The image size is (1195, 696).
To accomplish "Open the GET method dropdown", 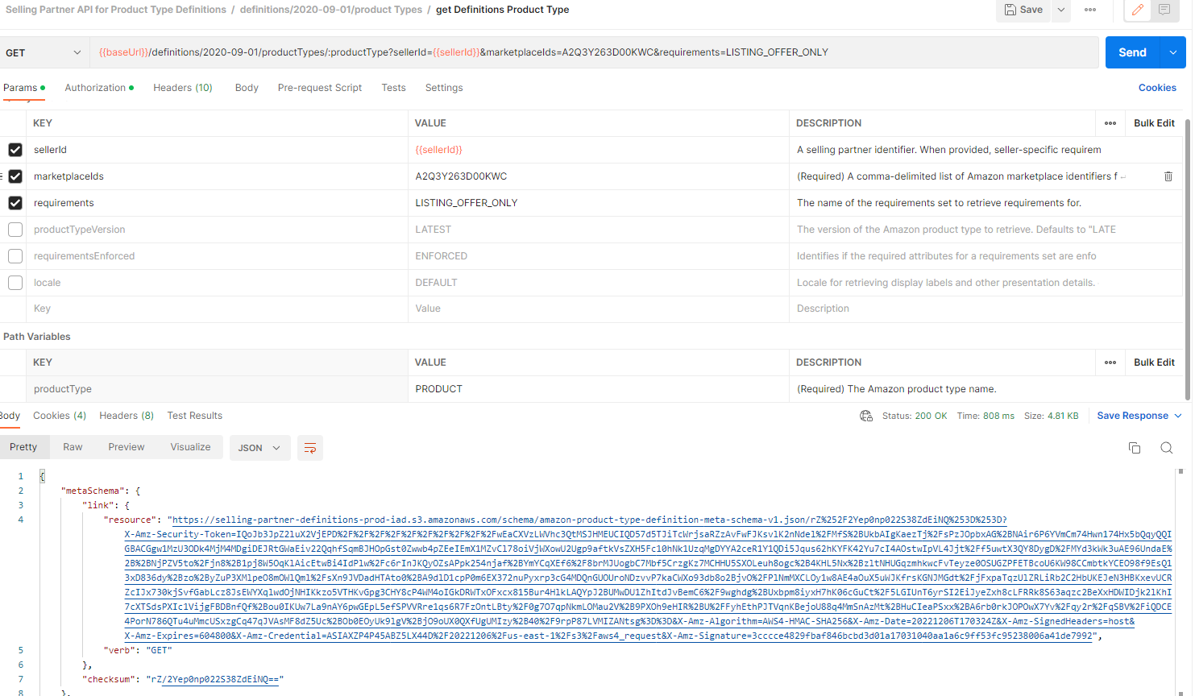I will coord(44,52).
